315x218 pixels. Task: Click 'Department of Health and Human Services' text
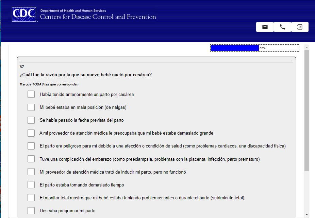(73, 11)
